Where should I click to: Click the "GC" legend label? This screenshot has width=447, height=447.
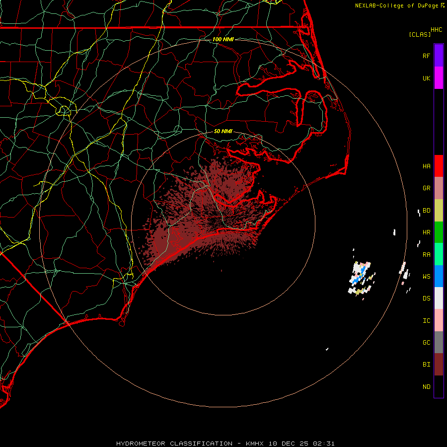click(x=426, y=343)
